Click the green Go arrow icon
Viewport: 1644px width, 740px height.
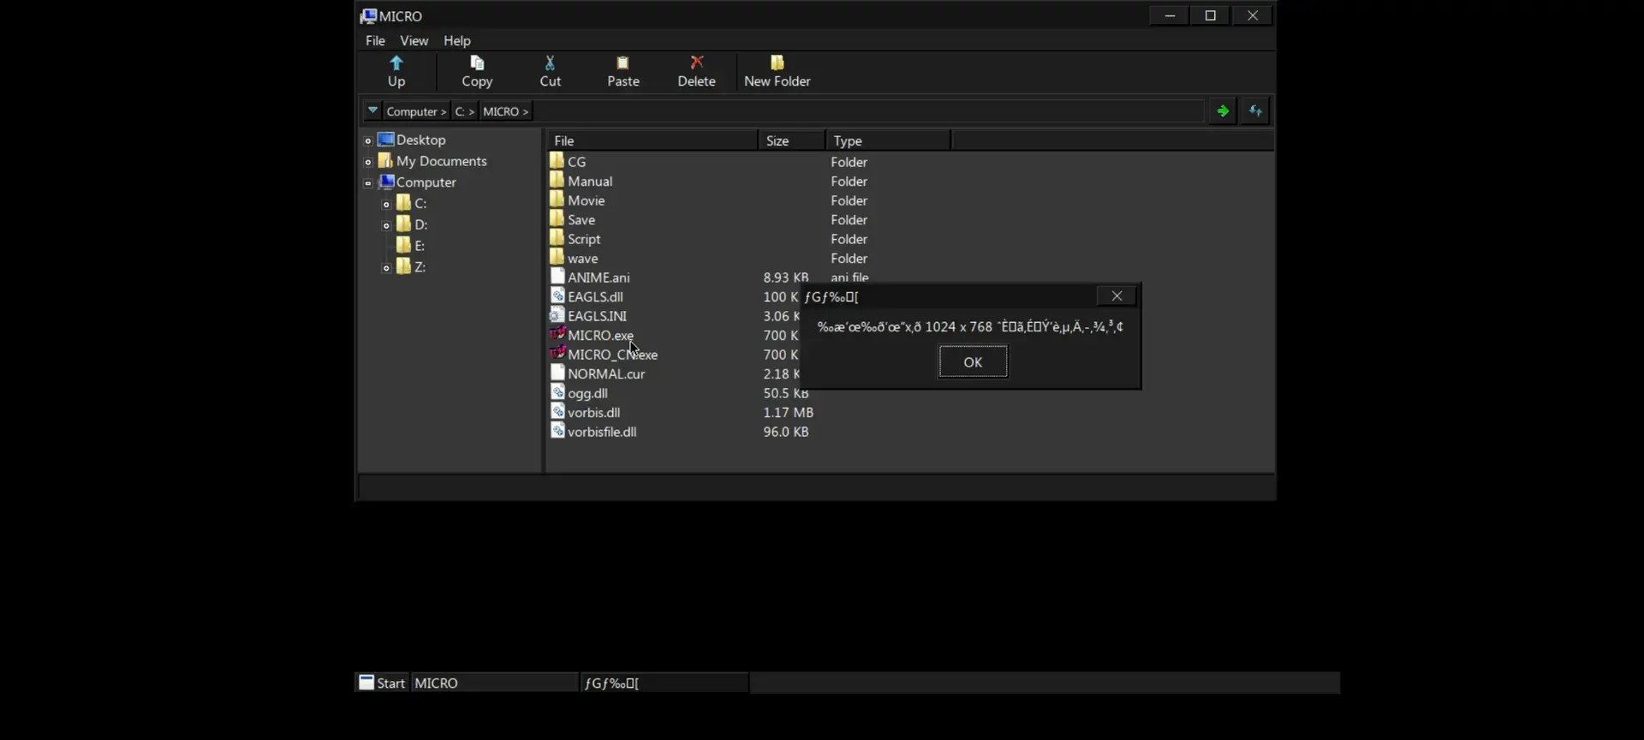click(1223, 110)
